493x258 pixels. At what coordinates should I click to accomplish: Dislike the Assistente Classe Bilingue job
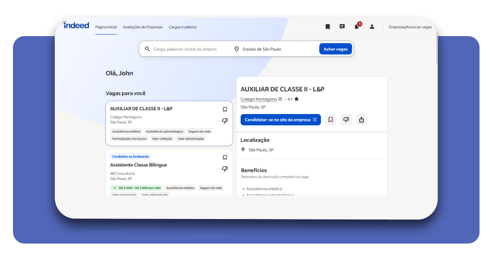pos(225,169)
